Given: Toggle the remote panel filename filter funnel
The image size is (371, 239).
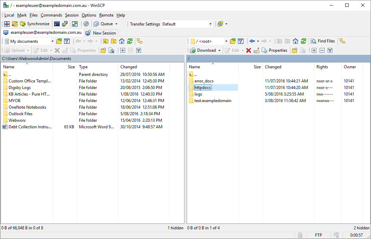Looking at the screenshot, I should click(240, 41).
